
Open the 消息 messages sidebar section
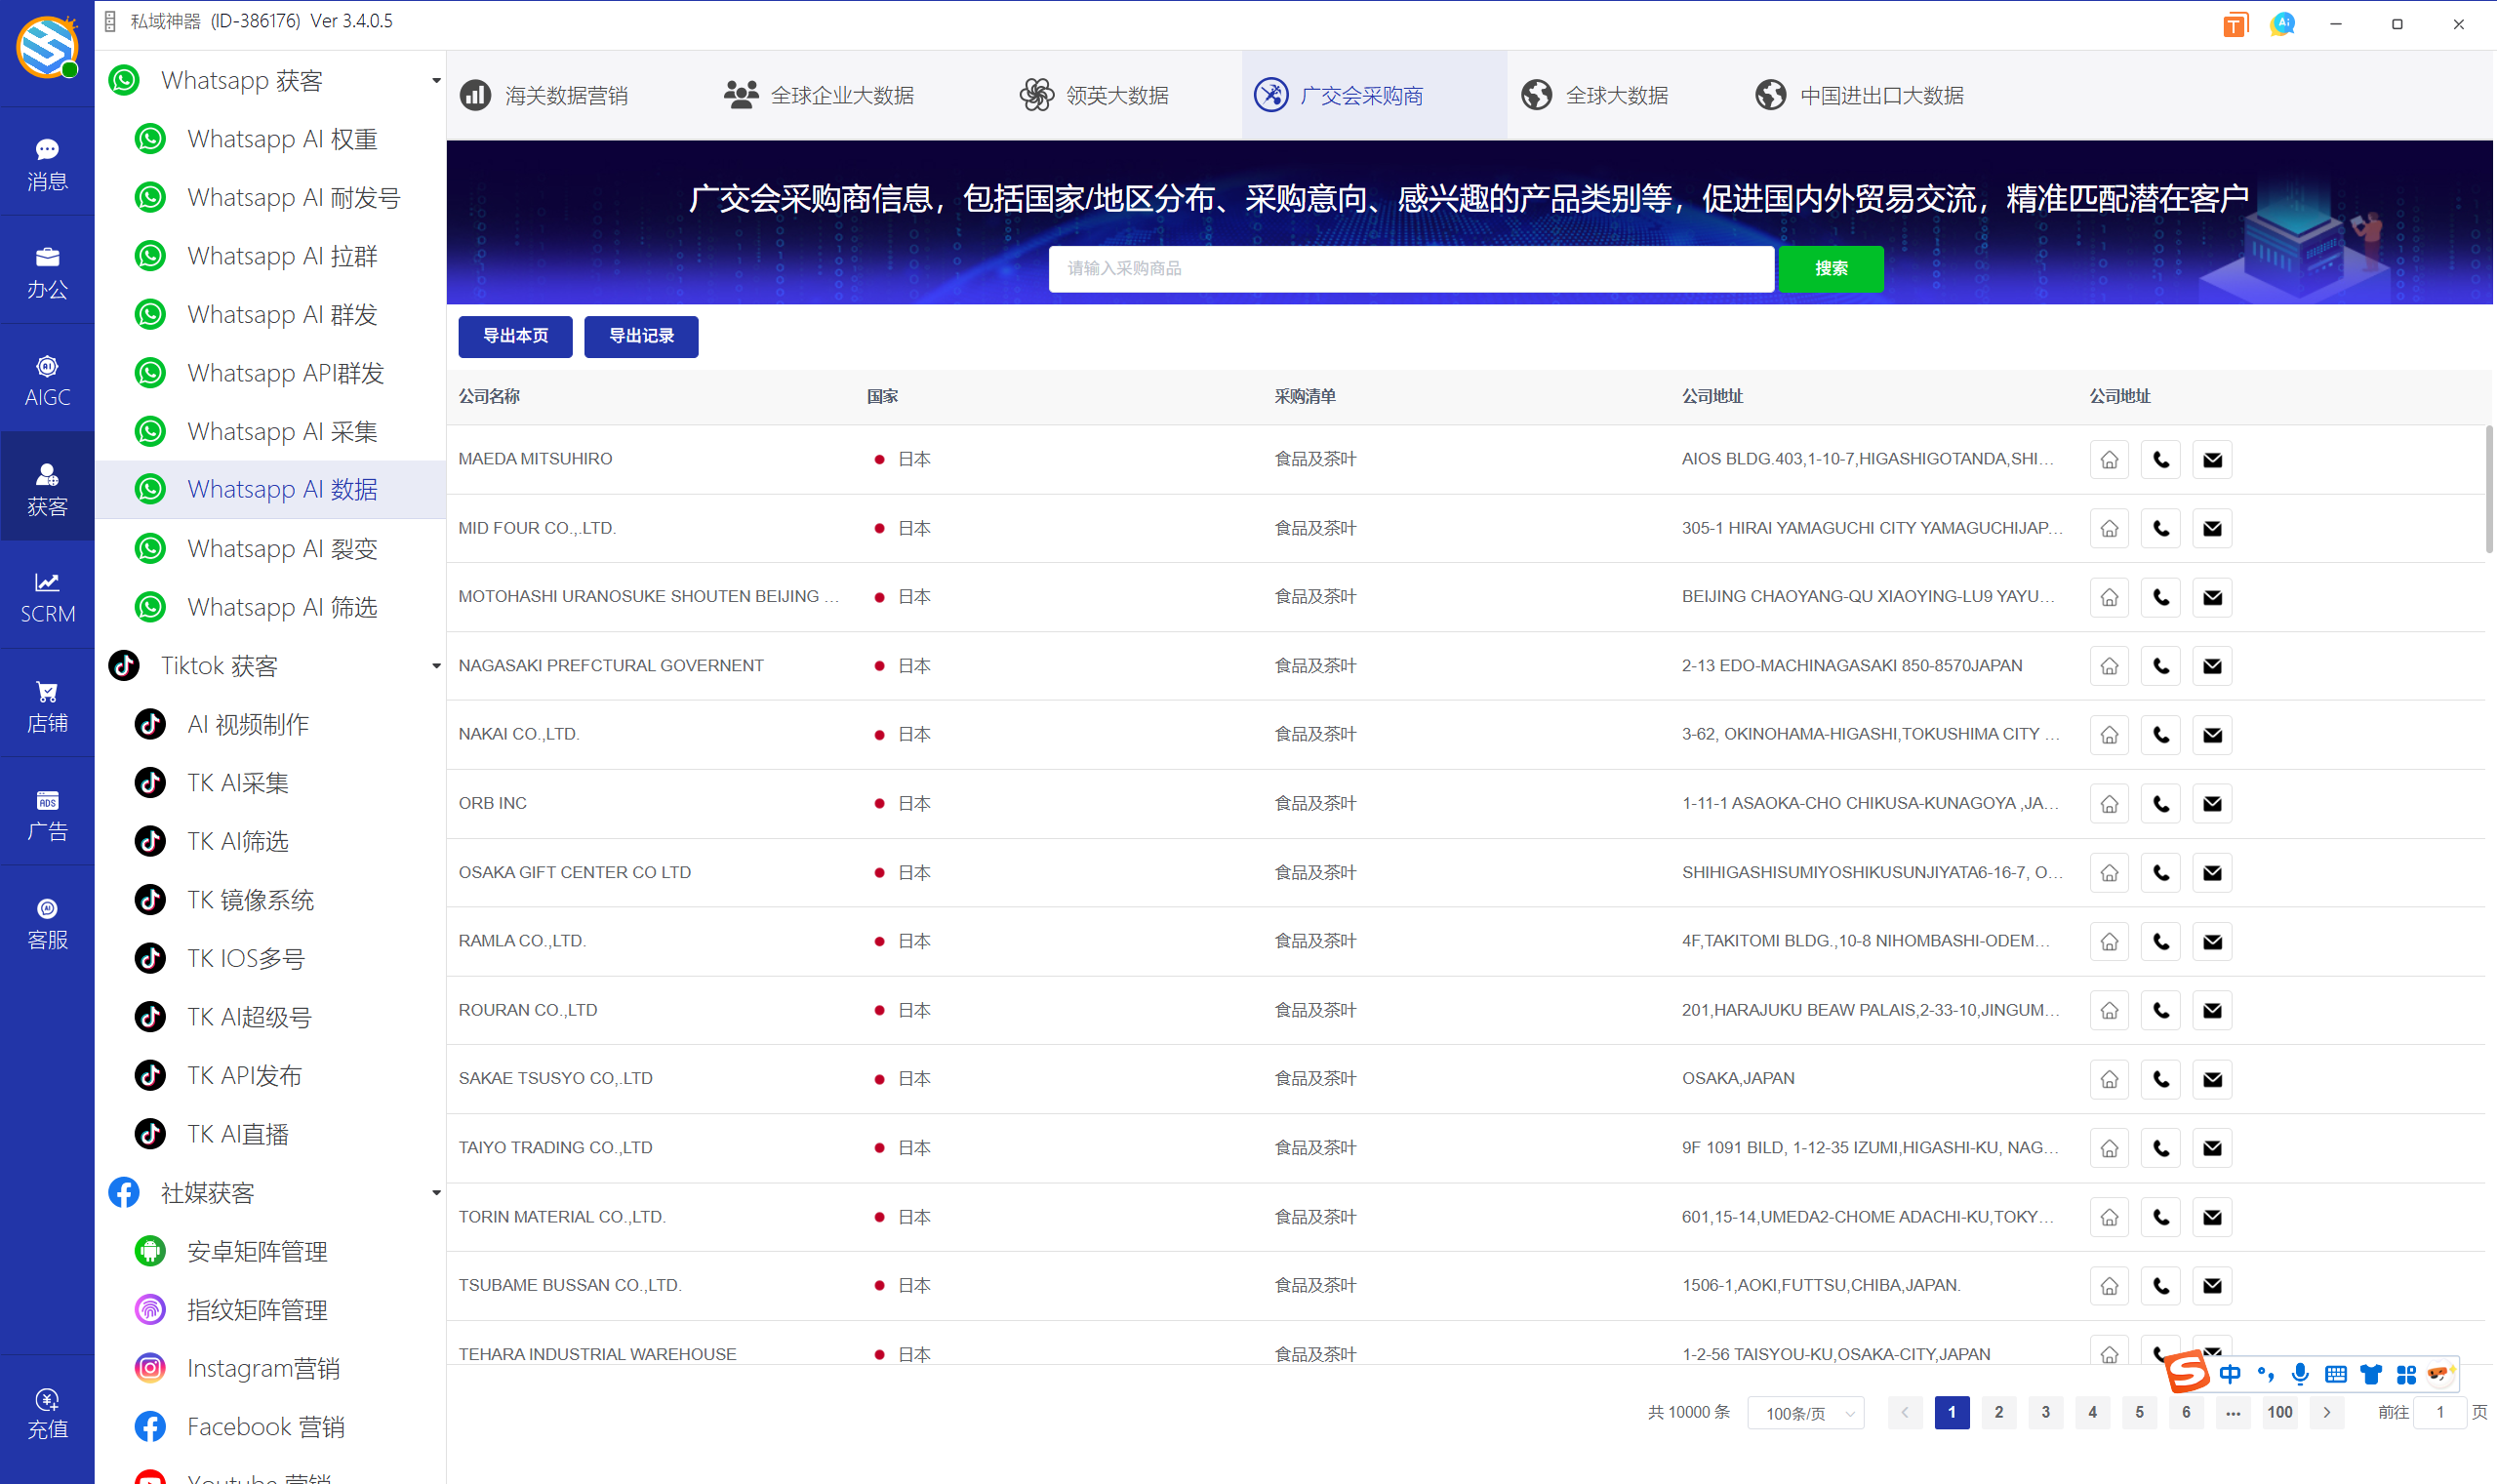47,164
